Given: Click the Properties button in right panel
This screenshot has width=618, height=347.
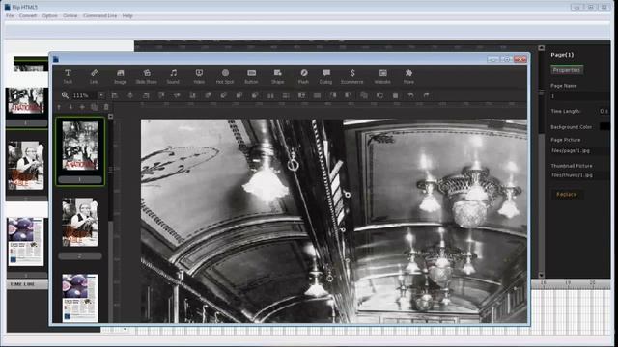Looking at the screenshot, I should 567,70.
